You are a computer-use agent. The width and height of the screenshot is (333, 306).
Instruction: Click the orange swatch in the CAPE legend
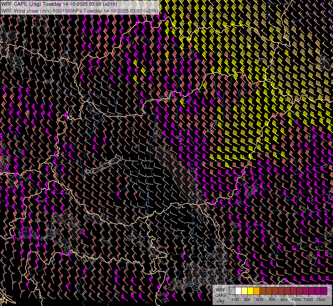click(257, 291)
